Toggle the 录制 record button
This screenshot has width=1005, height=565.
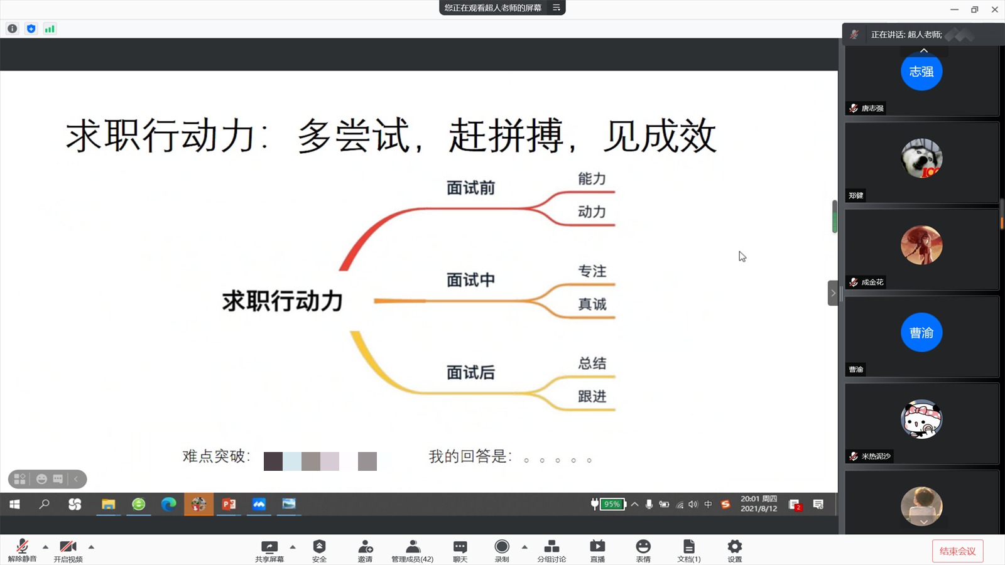(x=501, y=549)
